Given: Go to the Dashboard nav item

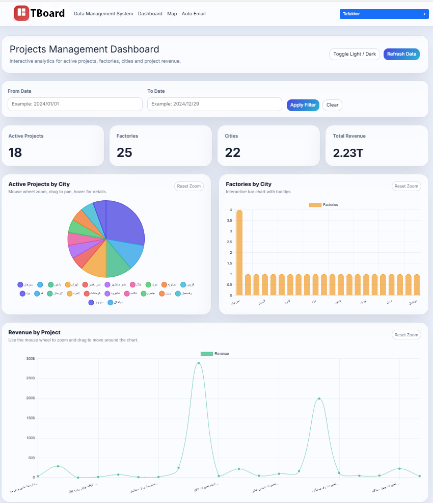Looking at the screenshot, I should click(150, 14).
